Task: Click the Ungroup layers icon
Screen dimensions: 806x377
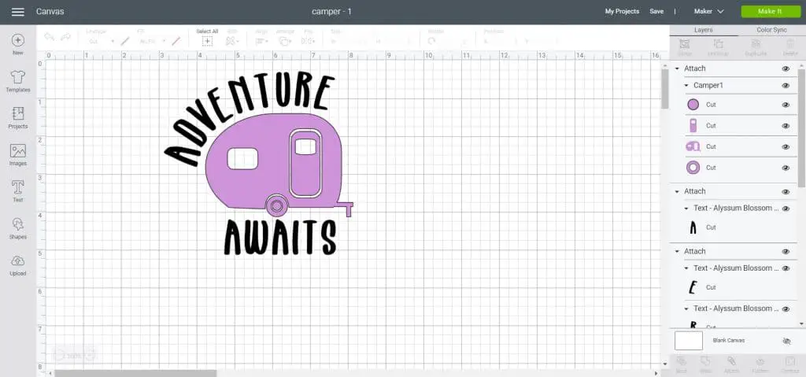Action: (x=718, y=44)
